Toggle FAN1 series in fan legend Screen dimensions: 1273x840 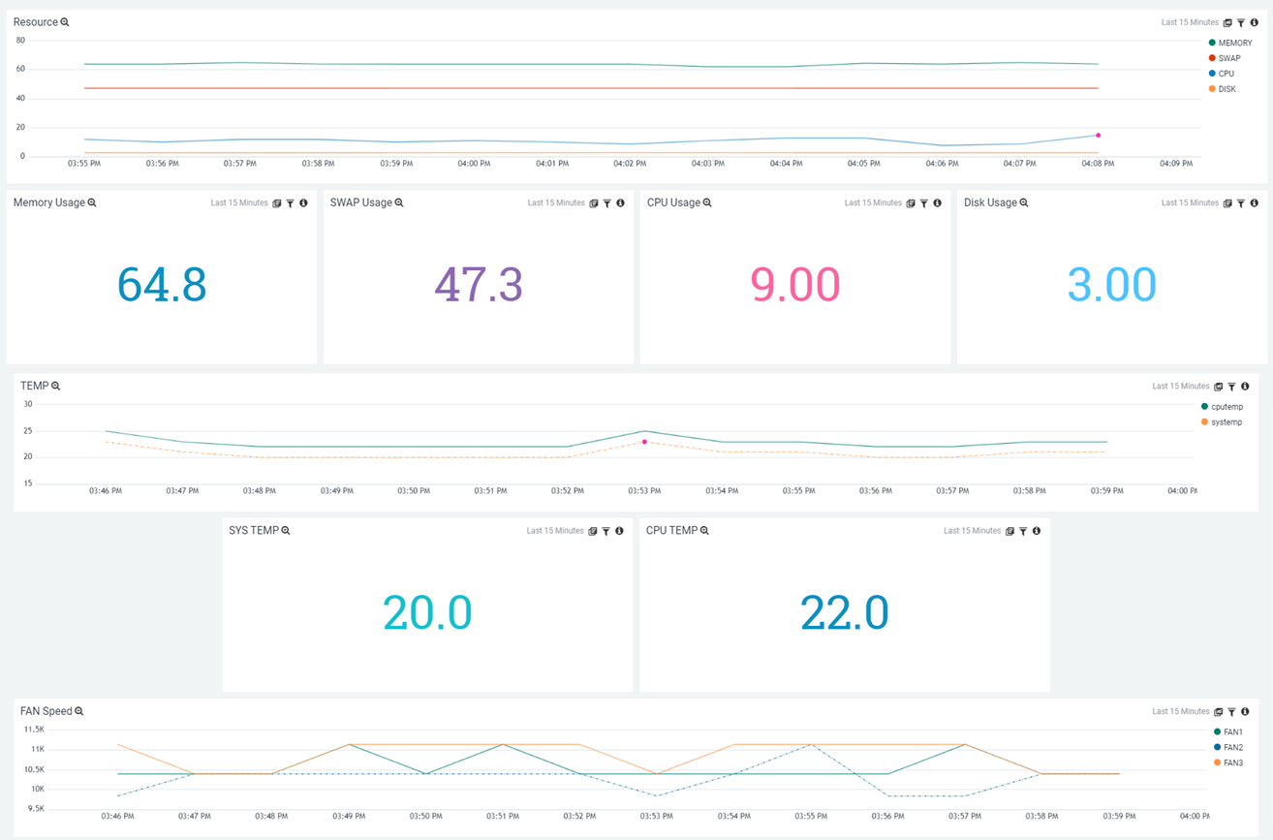point(1228,732)
